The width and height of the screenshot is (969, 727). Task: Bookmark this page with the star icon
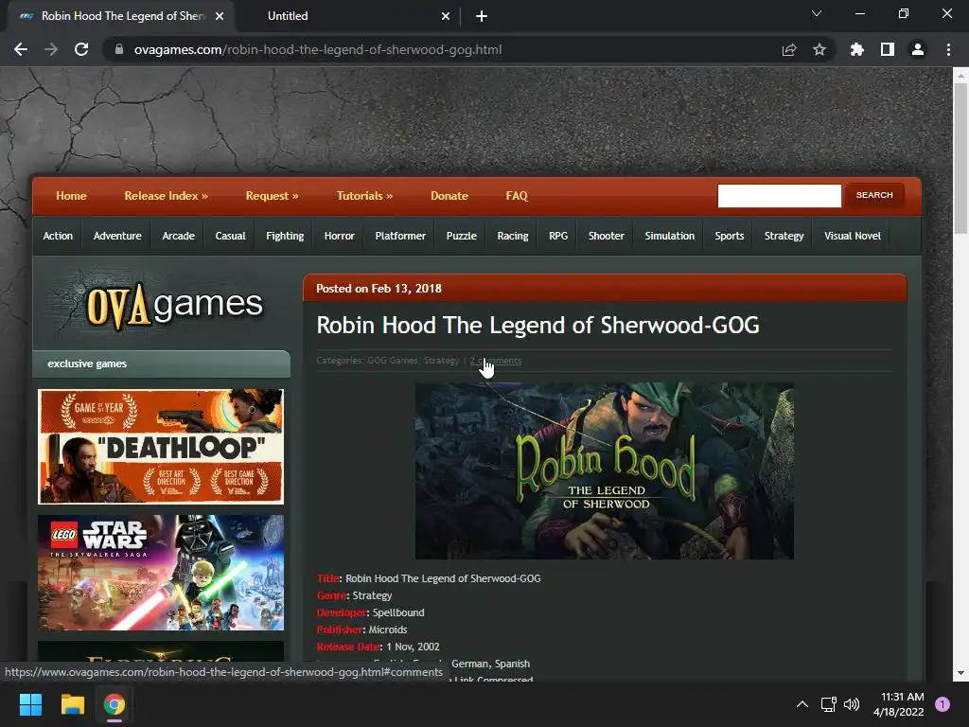[819, 49]
